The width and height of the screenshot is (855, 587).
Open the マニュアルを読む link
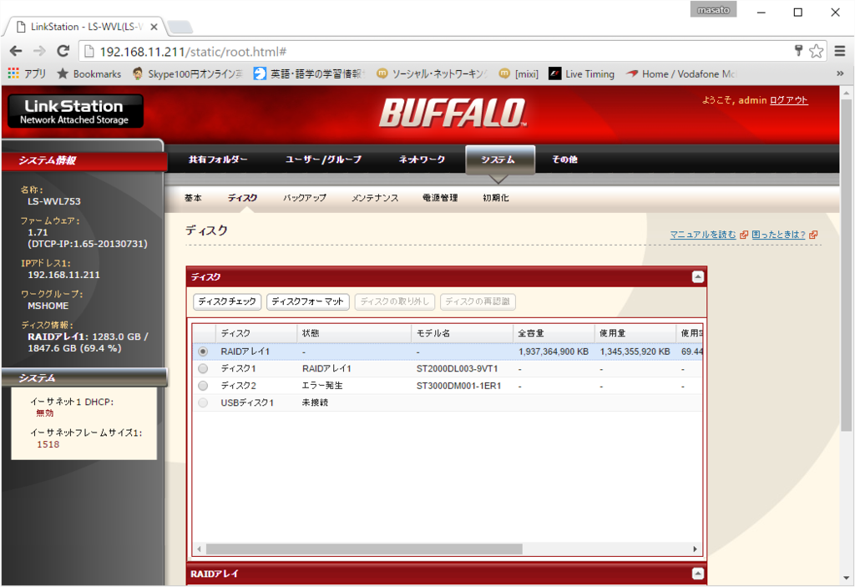pyautogui.click(x=703, y=235)
